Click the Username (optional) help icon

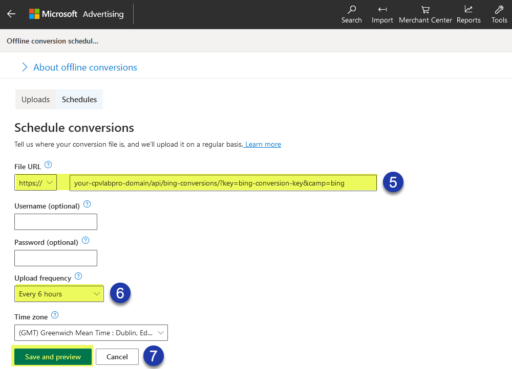[x=87, y=203]
